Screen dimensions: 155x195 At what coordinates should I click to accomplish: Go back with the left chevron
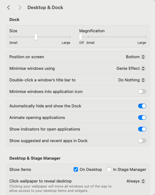(8, 8)
